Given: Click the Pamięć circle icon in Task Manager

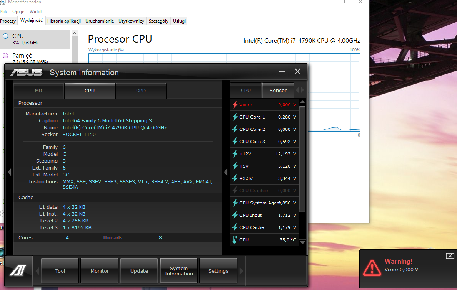Looking at the screenshot, I should click(5, 56).
